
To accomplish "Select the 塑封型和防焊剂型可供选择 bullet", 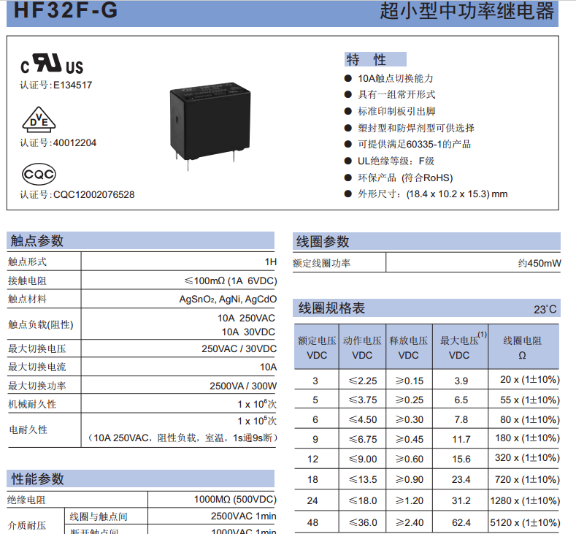I will [x=416, y=128].
